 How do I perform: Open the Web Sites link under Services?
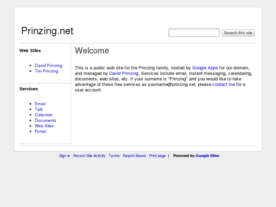(44, 126)
